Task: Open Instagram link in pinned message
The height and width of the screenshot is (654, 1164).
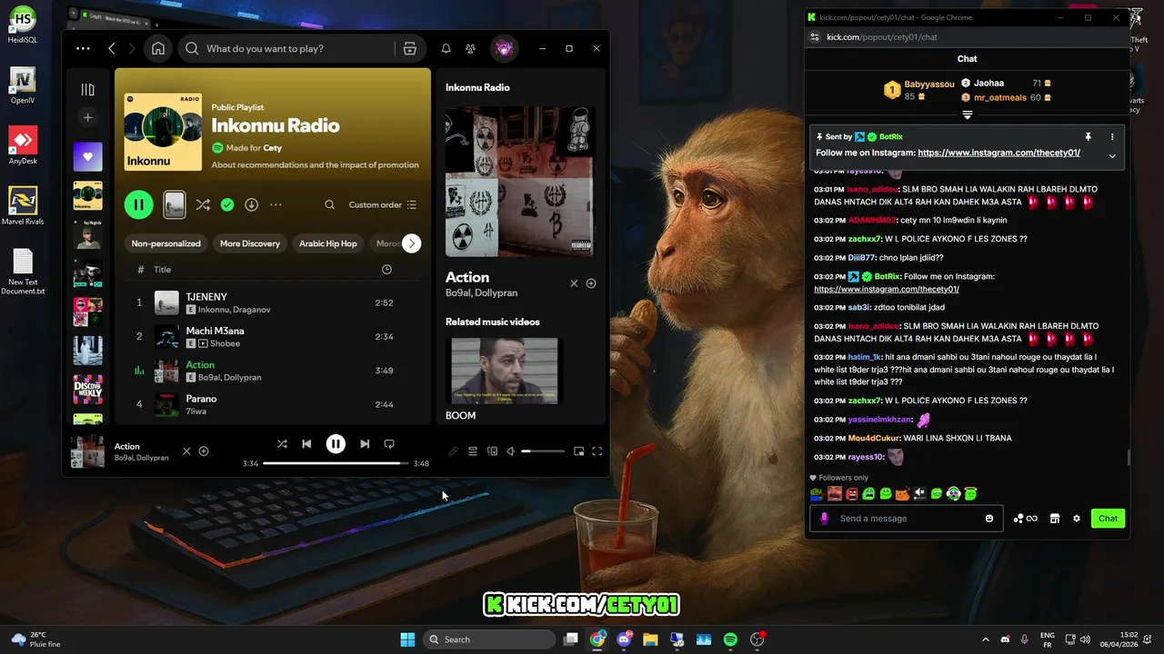Action: point(998,153)
